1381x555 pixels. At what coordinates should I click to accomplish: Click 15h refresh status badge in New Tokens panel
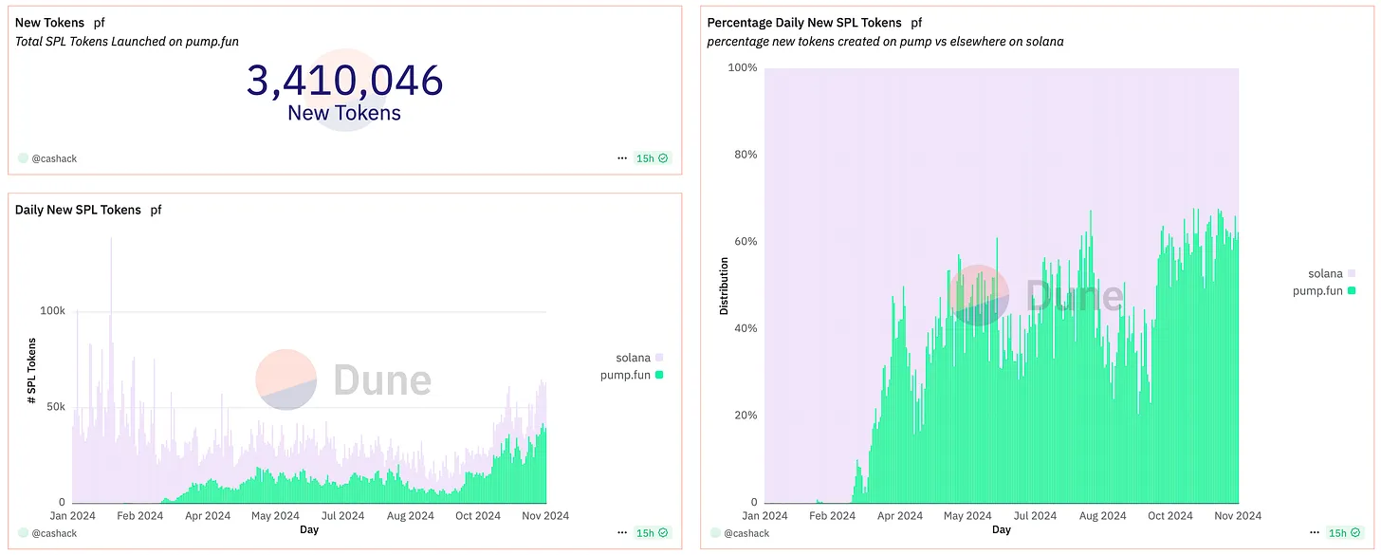click(x=653, y=158)
